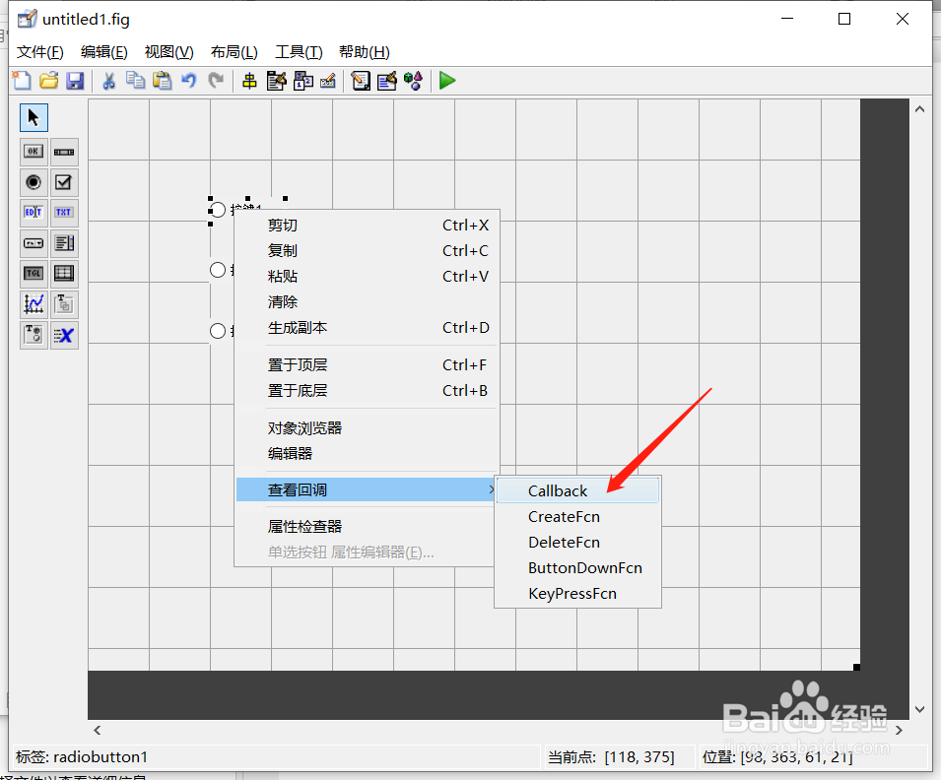Pick the Check Box component in the palette
941x780 pixels.
tap(64, 182)
